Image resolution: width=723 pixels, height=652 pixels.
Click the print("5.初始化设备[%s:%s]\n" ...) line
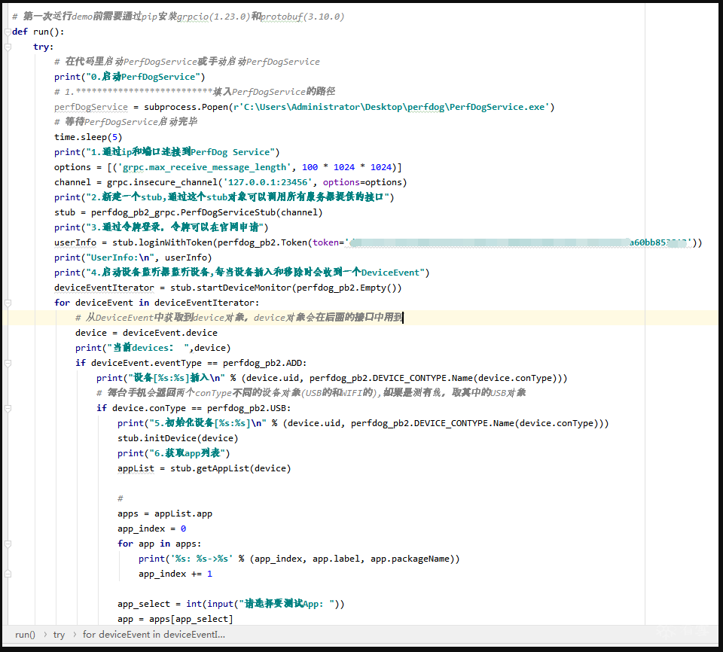pyautogui.click(x=363, y=423)
